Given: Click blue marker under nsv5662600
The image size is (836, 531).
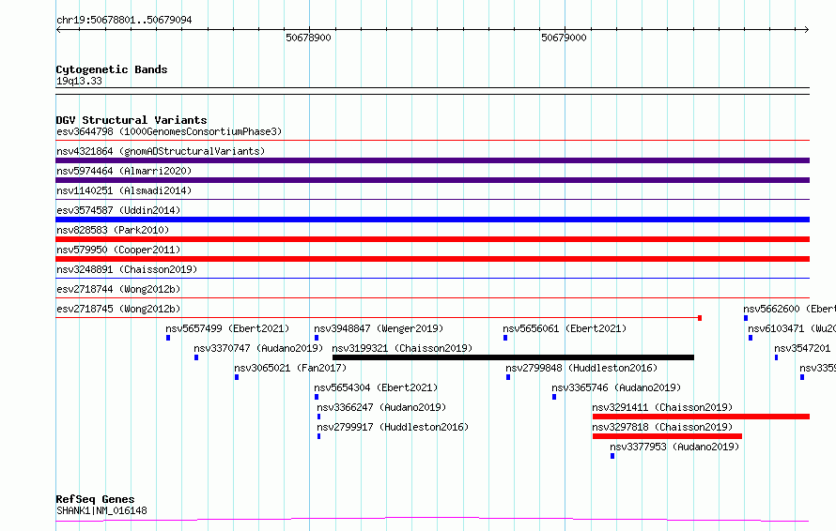Looking at the screenshot, I should [746, 318].
